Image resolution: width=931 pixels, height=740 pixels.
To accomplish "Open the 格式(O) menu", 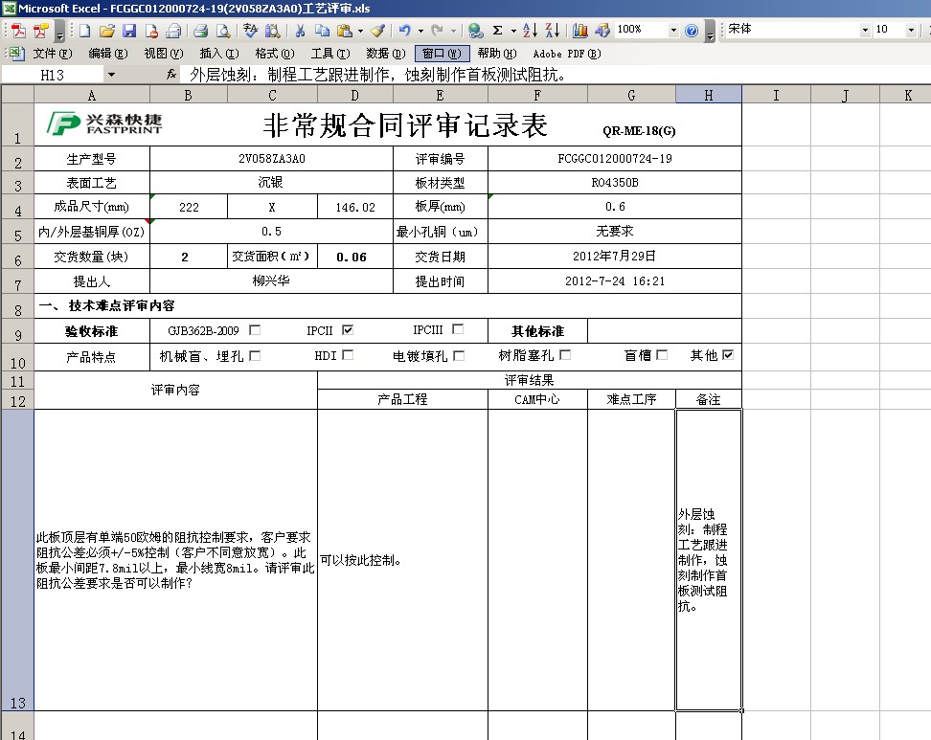I will [x=274, y=54].
